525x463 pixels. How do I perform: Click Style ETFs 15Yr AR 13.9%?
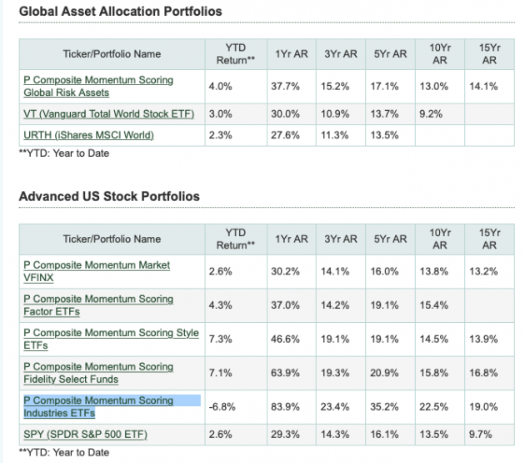tap(483, 339)
